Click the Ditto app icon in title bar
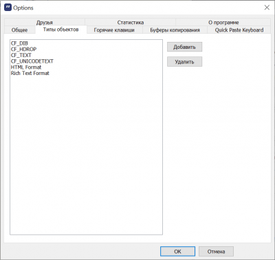The width and height of the screenshot is (275, 260). (8, 8)
